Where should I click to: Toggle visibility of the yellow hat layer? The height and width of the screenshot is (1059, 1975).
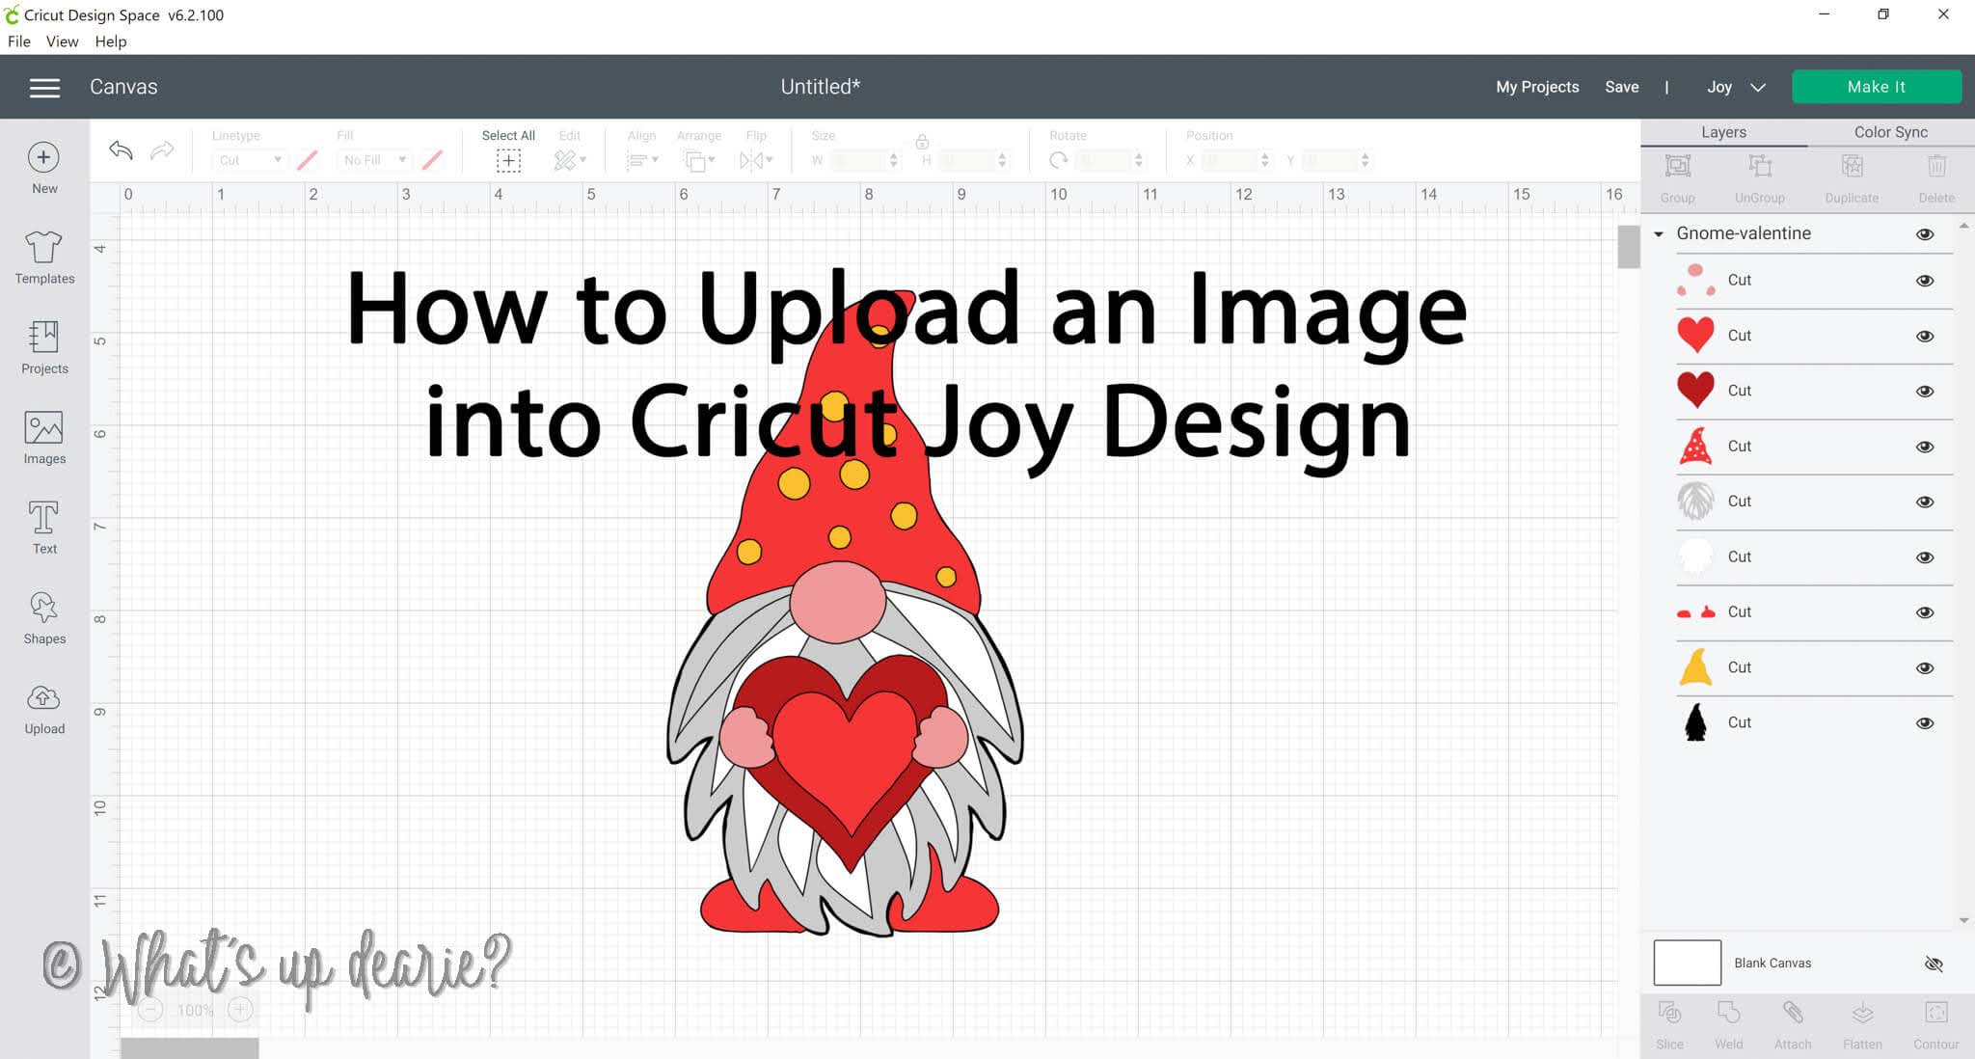(1925, 667)
